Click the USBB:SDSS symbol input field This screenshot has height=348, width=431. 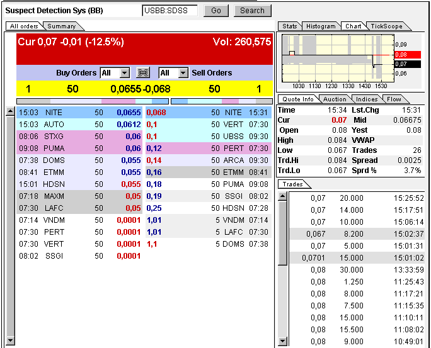(170, 11)
